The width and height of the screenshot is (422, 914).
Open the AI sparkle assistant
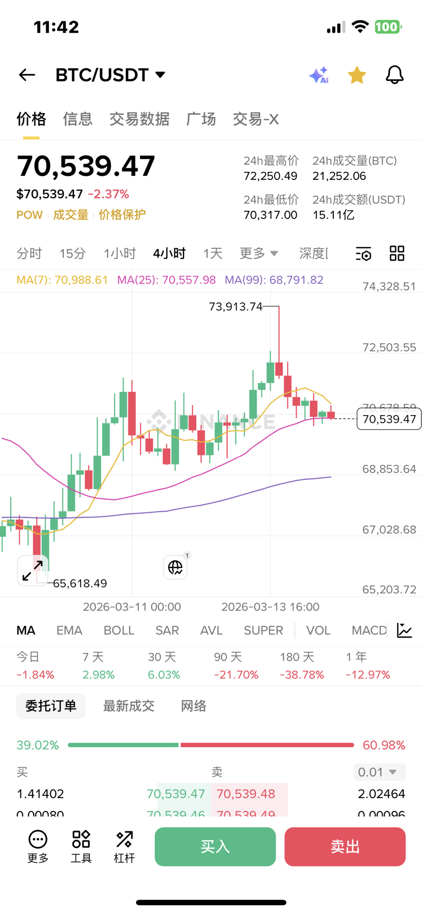tap(319, 75)
